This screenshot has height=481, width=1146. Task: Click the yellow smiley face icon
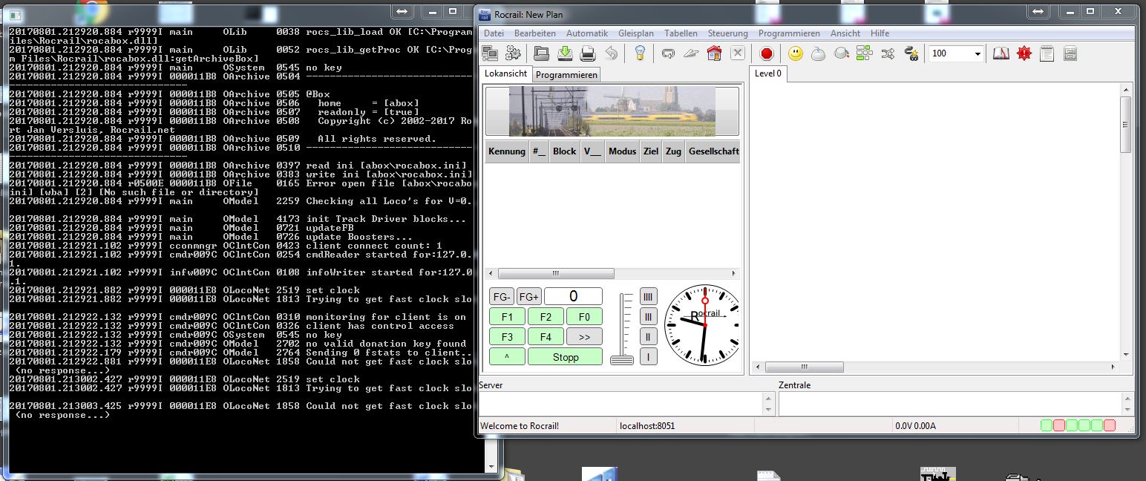click(796, 53)
